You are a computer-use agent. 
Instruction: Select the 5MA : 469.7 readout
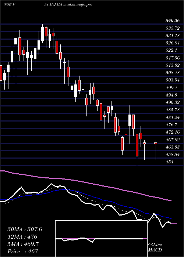click(x=23, y=244)
